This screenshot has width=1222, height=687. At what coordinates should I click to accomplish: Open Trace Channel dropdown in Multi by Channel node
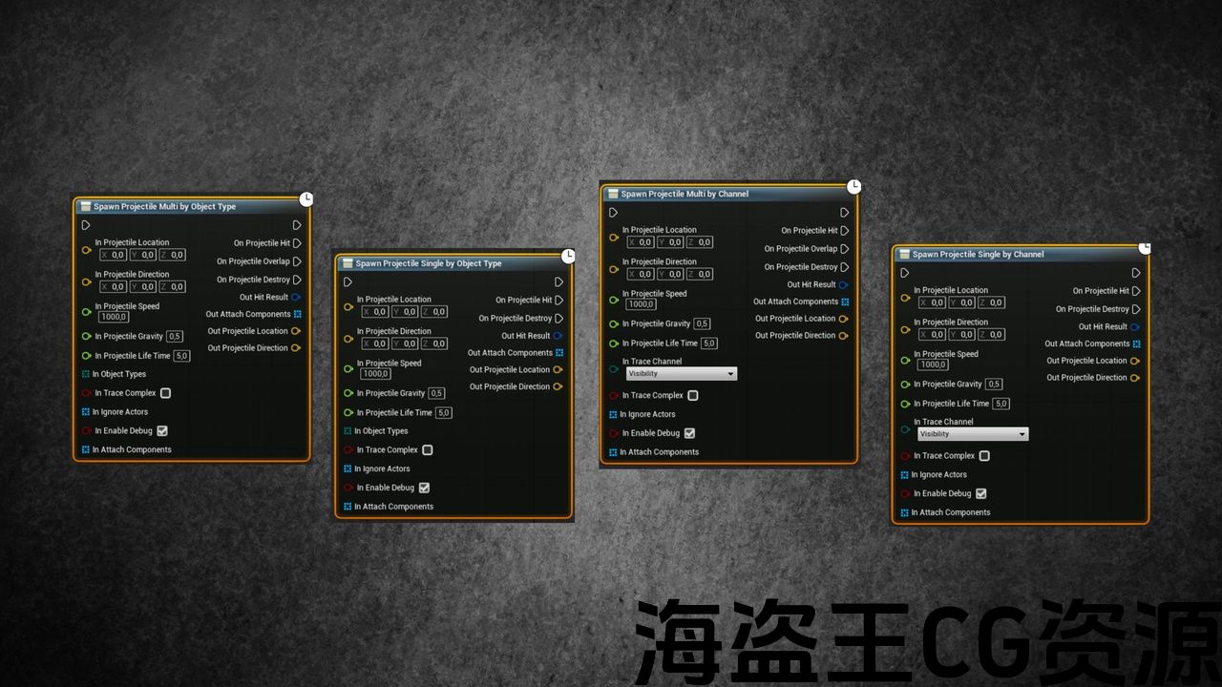click(681, 374)
